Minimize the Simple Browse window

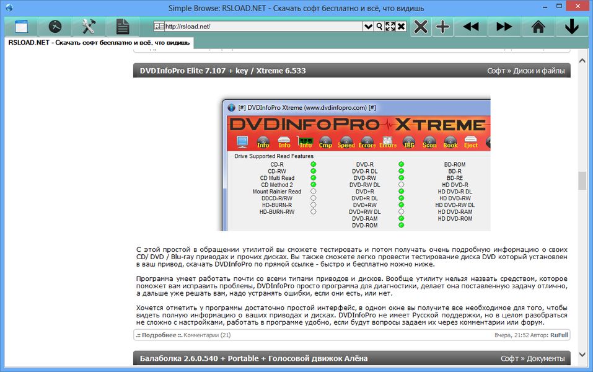click(x=545, y=7)
